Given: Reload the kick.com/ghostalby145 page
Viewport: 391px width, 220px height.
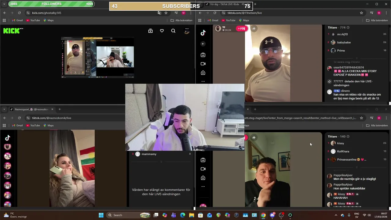Looking at the screenshot, I should pos(19,13).
